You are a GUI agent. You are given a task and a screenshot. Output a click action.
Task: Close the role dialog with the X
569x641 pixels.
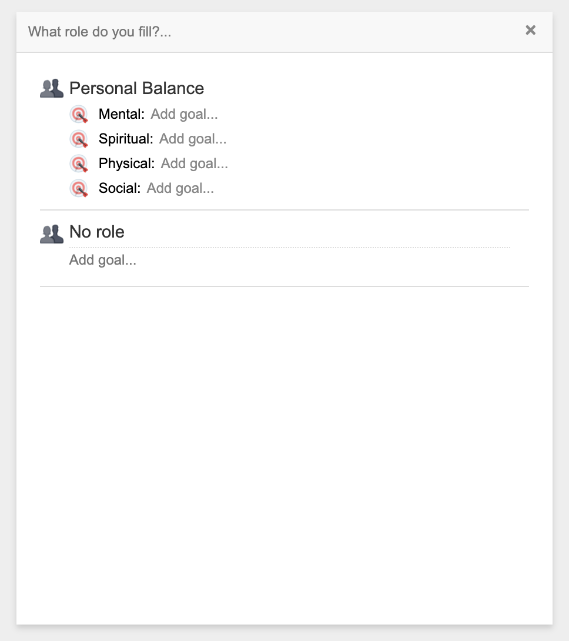(x=531, y=30)
